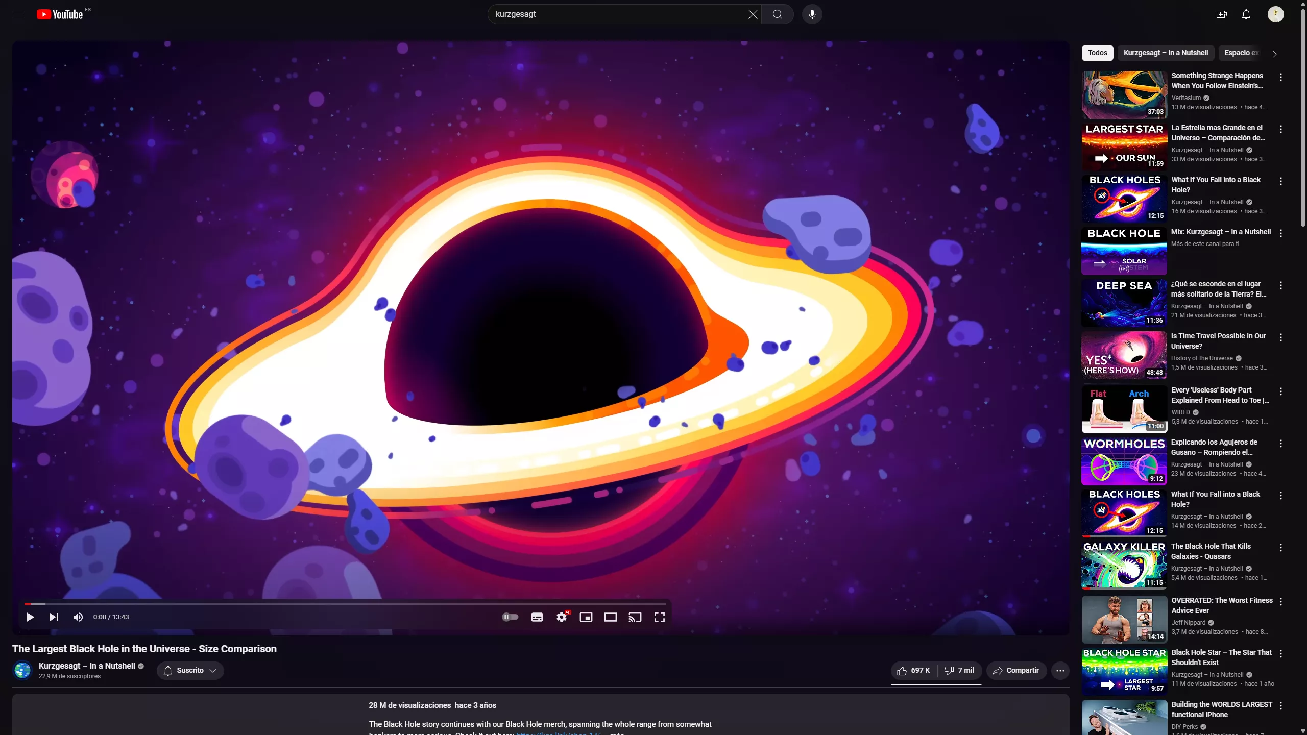Play the video

[x=30, y=617]
